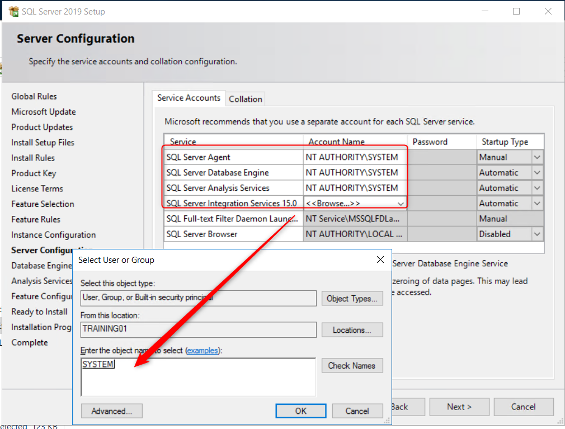Select the Feature Selection step

(43, 204)
